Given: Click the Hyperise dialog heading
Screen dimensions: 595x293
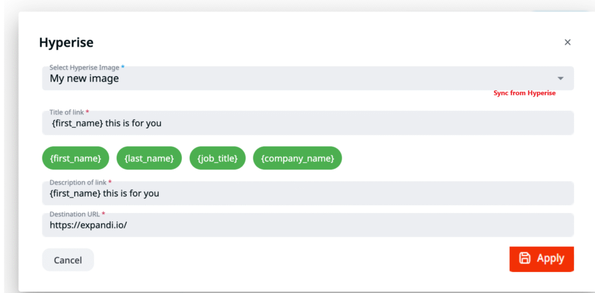Looking at the screenshot, I should 66,42.
